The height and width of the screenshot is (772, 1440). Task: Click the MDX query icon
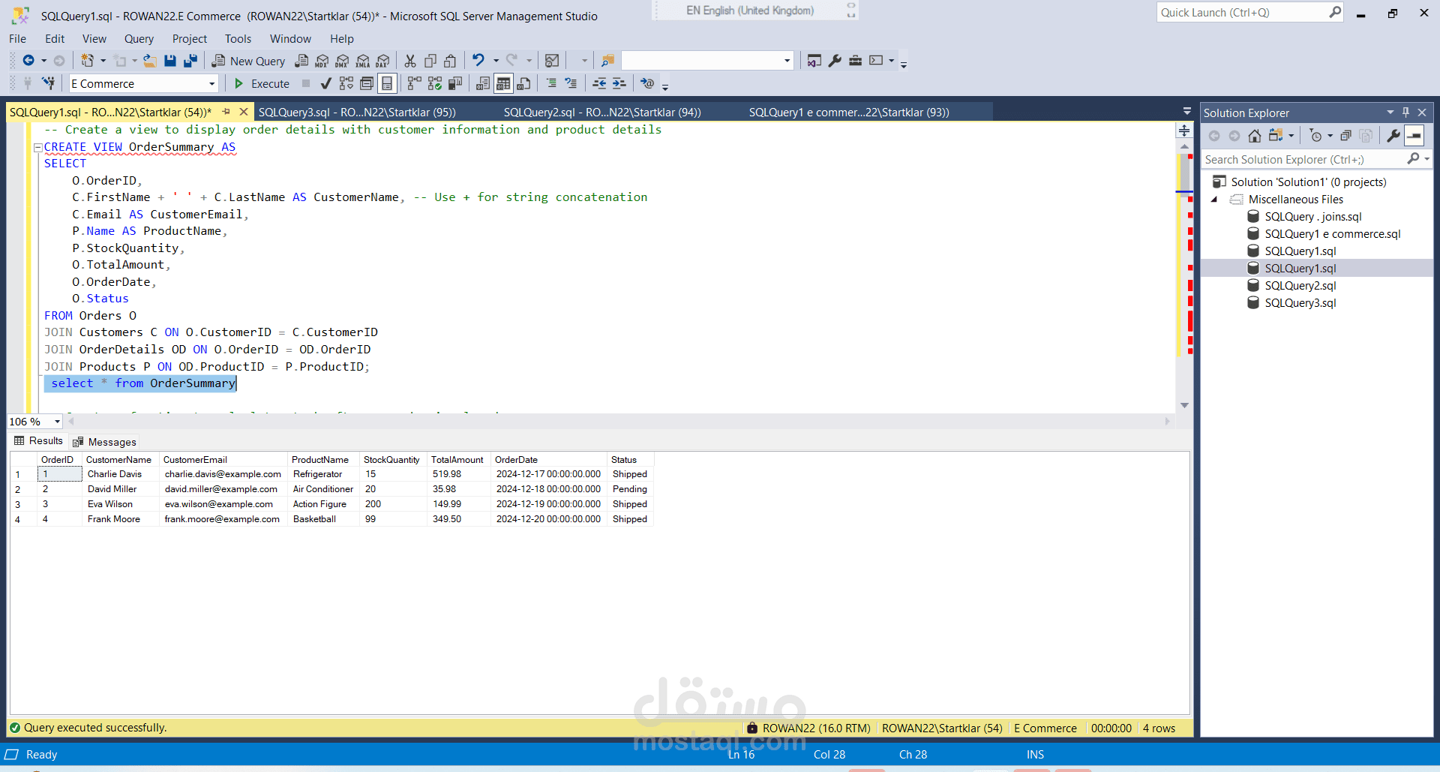point(322,61)
